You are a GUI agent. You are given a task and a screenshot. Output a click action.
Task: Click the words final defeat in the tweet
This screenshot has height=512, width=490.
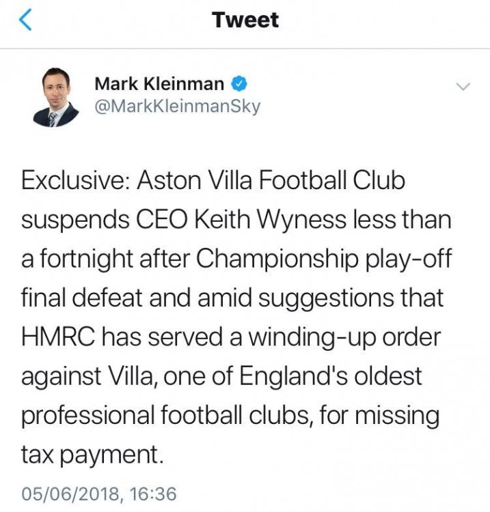(x=87, y=298)
